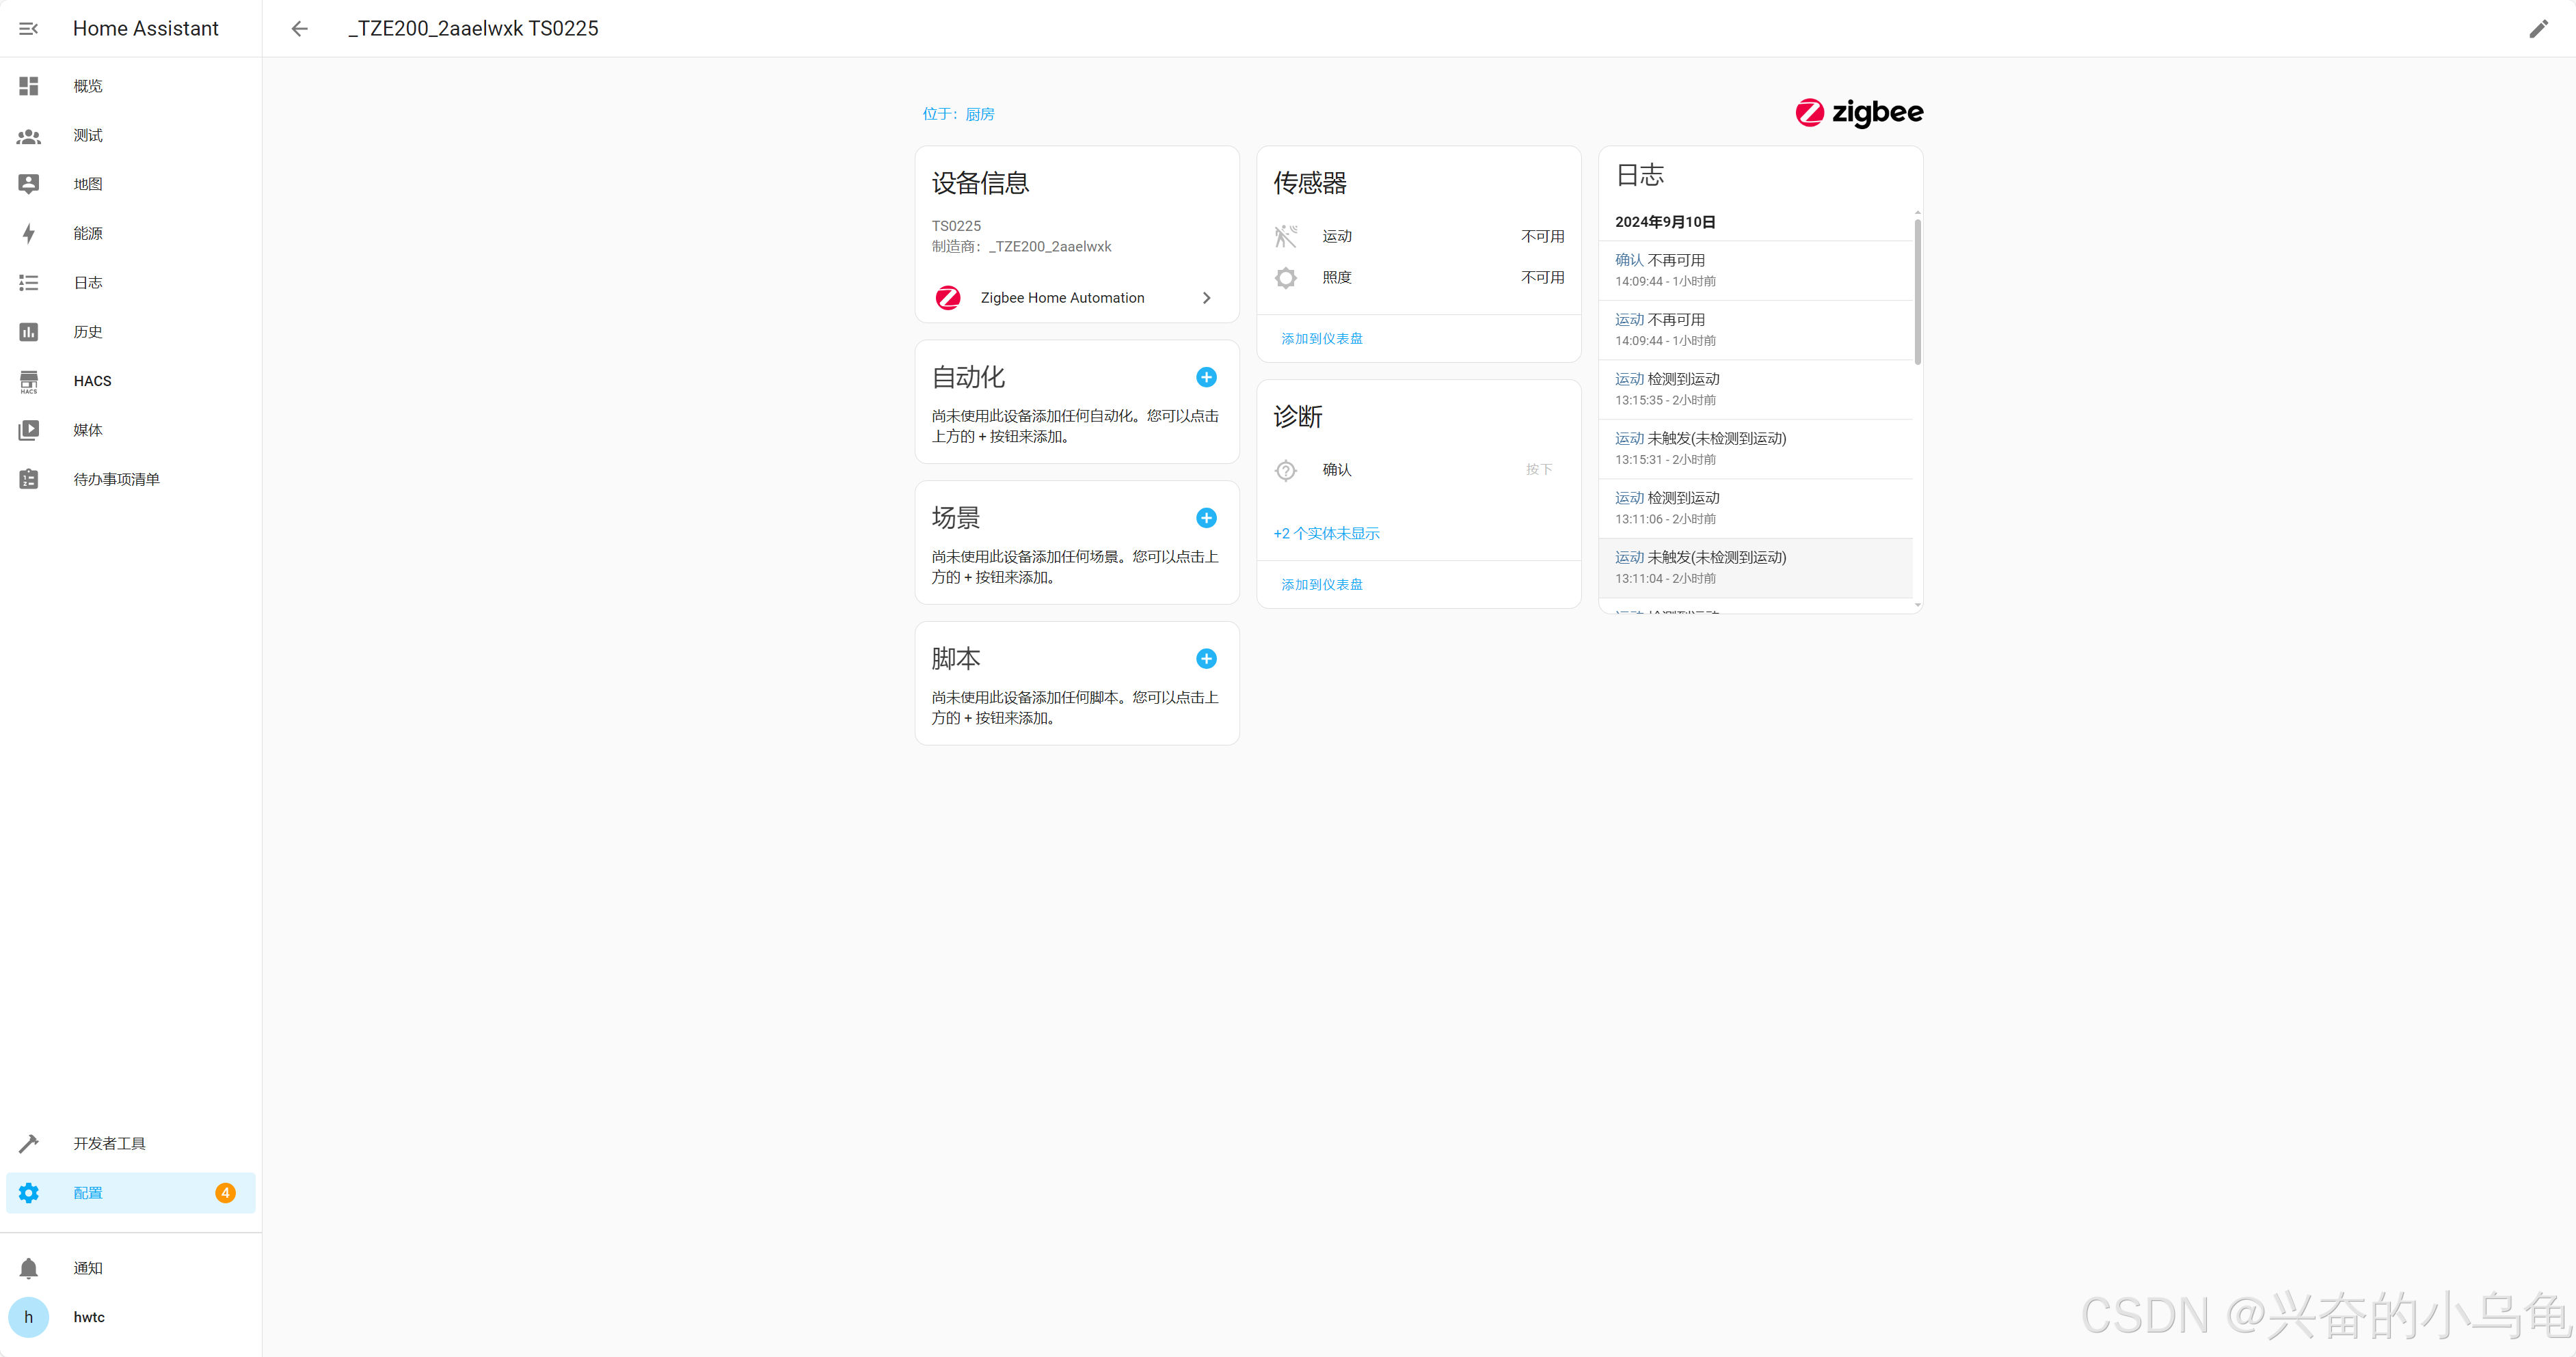Screen dimensions: 2576x1357
Task: Click the notifications bell icon
Action: (29, 1268)
